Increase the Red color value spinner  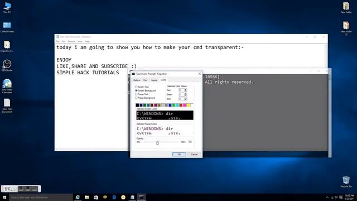tap(186, 89)
